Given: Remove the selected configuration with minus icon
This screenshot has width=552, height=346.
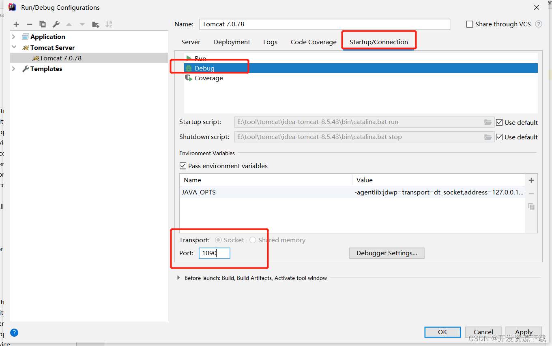Looking at the screenshot, I should point(29,24).
